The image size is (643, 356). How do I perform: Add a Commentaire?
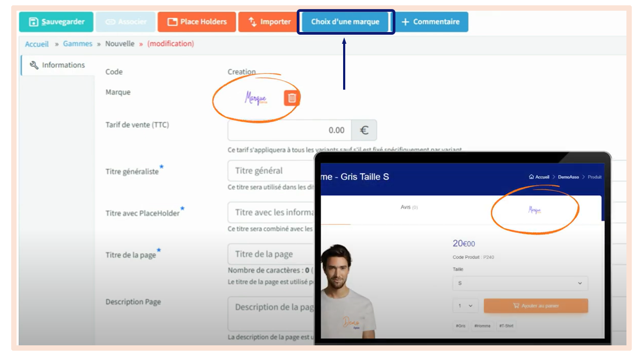click(x=431, y=22)
